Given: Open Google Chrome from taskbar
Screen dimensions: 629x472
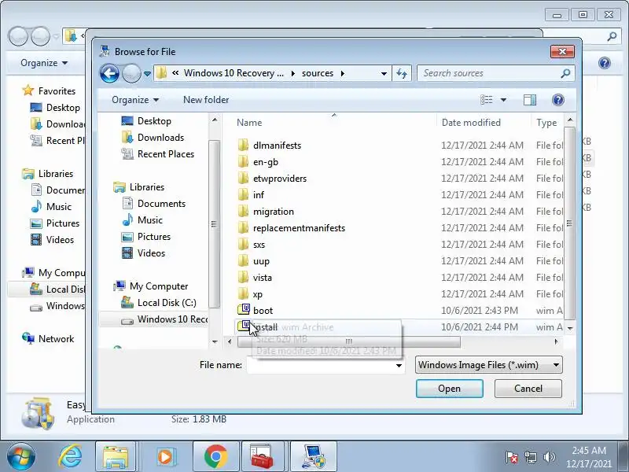Looking at the screenshot, I should (x=215, y=457).
